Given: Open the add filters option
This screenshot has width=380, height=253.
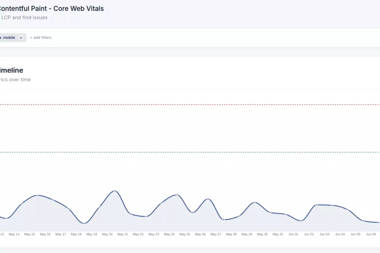Looking at the screenshot, I should tap(40, 38).
